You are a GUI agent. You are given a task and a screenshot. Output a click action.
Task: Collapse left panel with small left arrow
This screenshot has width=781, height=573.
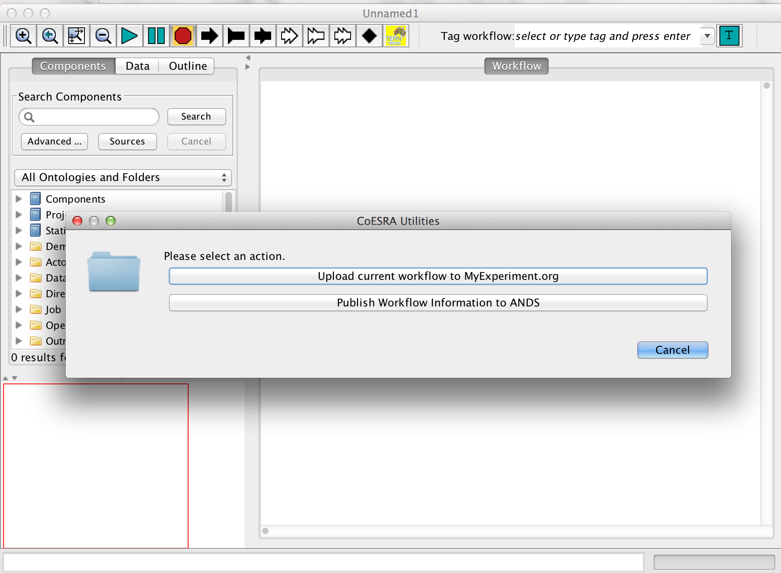pos(248,58)
